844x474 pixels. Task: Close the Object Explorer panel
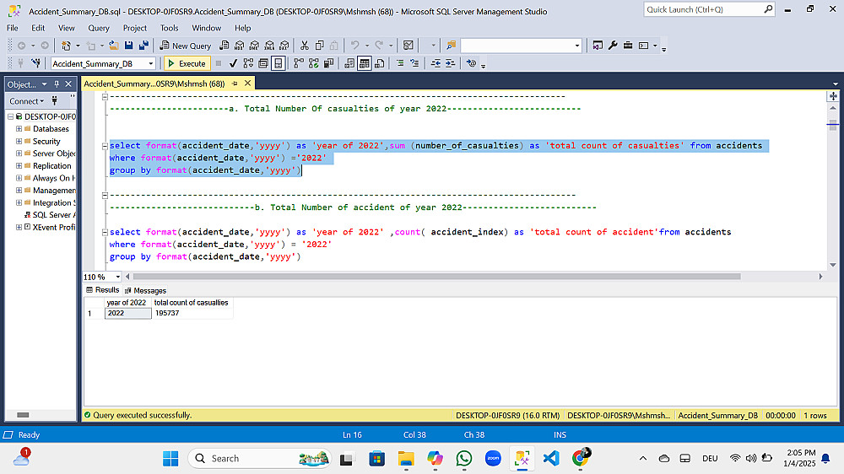click(68, 84)
